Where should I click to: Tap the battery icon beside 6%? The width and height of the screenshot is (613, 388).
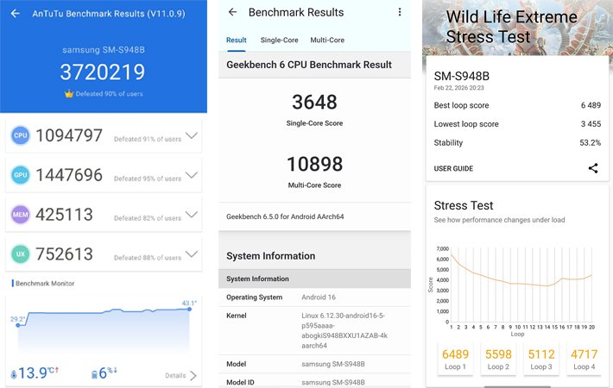(94, 375)
